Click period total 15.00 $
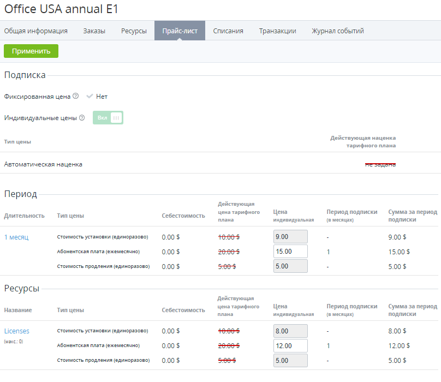Screen dimensions: 441x382 pos(399,252)
